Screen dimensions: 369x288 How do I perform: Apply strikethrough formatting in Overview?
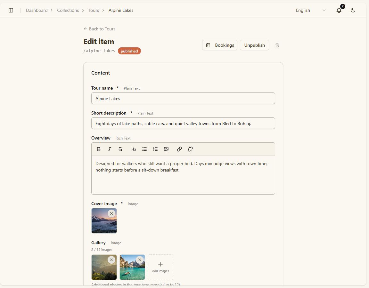(x=120, y=149)
